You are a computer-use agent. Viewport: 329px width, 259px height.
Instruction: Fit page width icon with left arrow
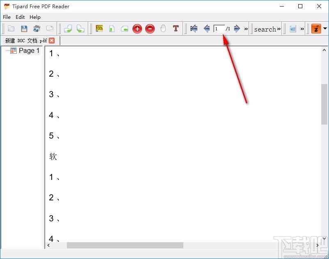pyautogui.click(x=124, y=29)
